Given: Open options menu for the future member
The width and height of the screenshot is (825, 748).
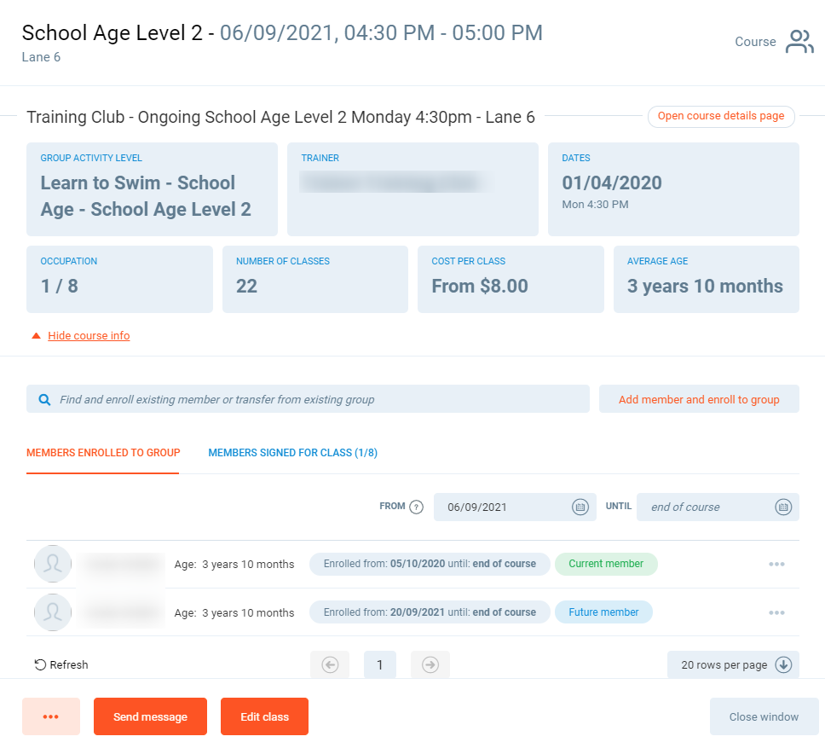Looking at the screenshot, I should click(x=776, y=612).
